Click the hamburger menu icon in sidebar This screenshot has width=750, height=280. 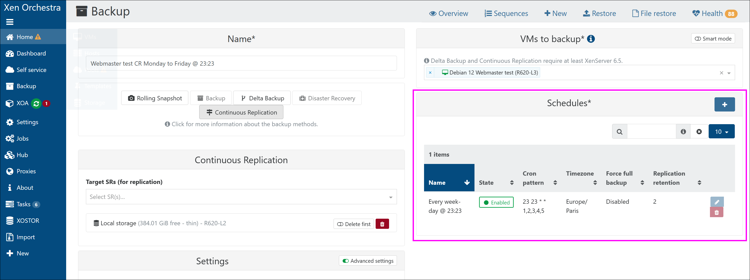[10, 22]
